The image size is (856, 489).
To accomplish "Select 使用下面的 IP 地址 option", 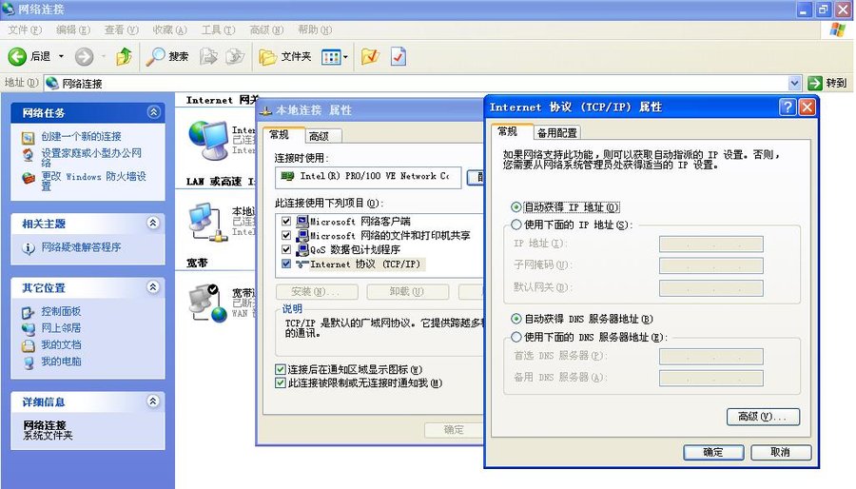I will pyautogui.click(x=516, y=225).
